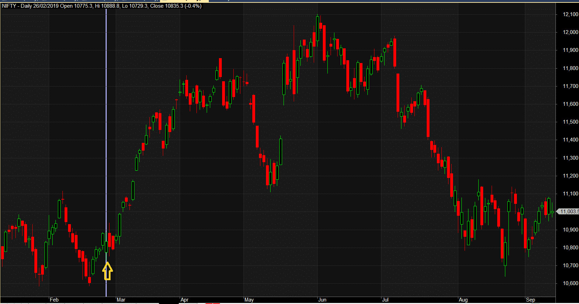Screen dimensions: 579x304
Task: Click the 10,800 price axis label
Action: 570,248
